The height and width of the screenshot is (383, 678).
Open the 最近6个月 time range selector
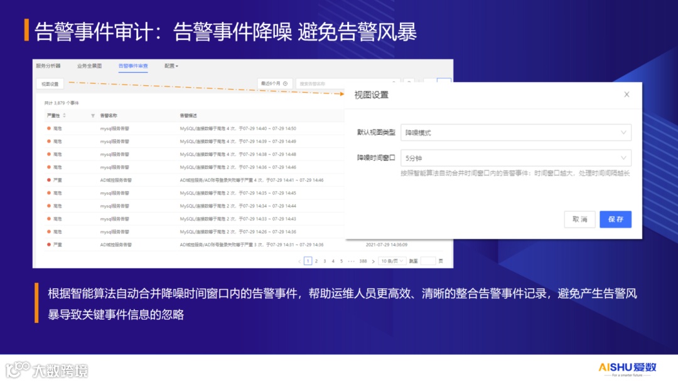click(x=275, y=84)
